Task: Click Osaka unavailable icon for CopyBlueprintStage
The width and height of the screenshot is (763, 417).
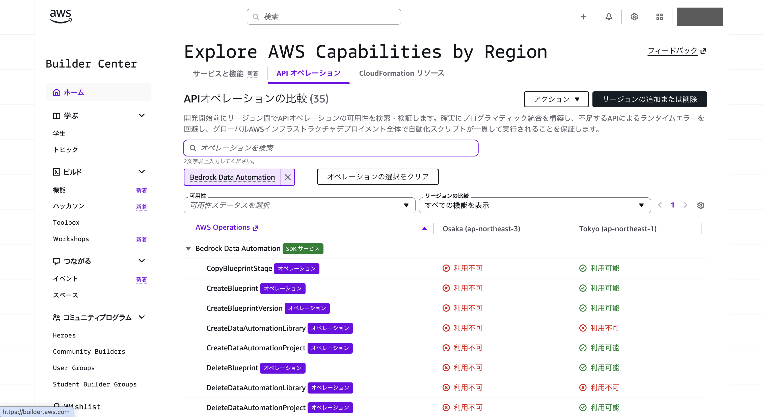Action: 446,268
